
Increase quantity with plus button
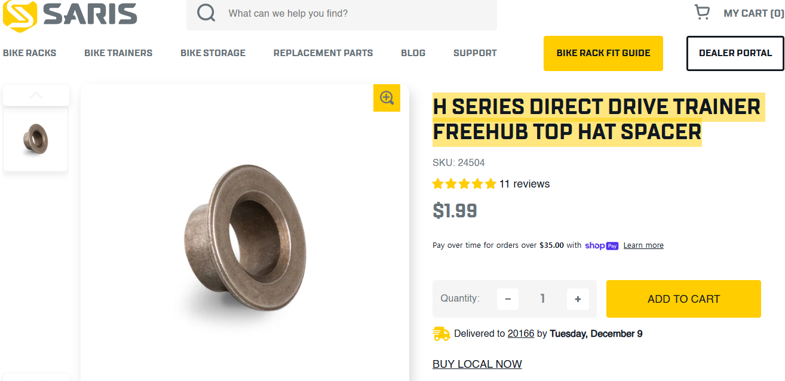click(578, 299)
